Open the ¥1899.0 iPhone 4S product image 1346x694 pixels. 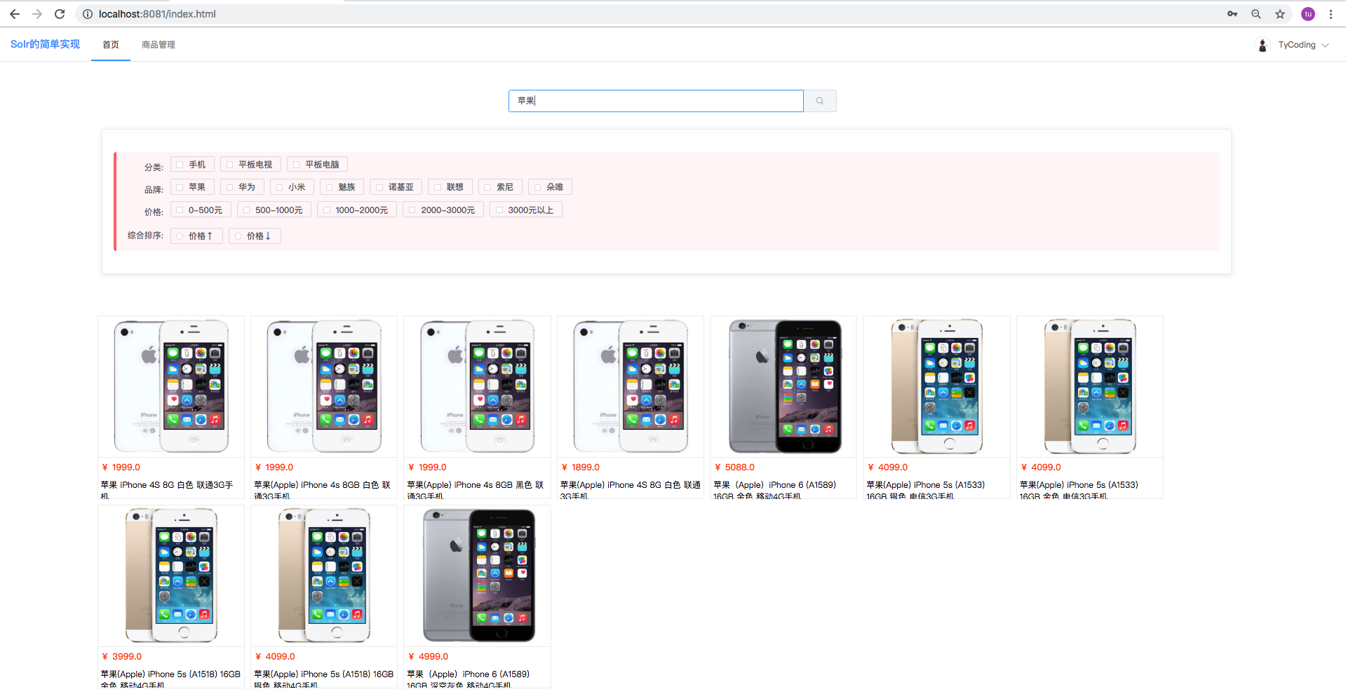pos(631,386)
